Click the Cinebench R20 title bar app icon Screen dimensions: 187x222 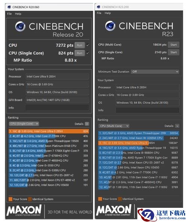click(9, 7)
